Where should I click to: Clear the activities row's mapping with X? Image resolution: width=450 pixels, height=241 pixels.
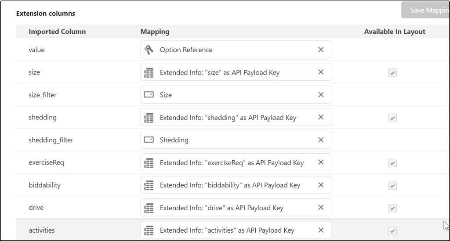tap(321, 230)
